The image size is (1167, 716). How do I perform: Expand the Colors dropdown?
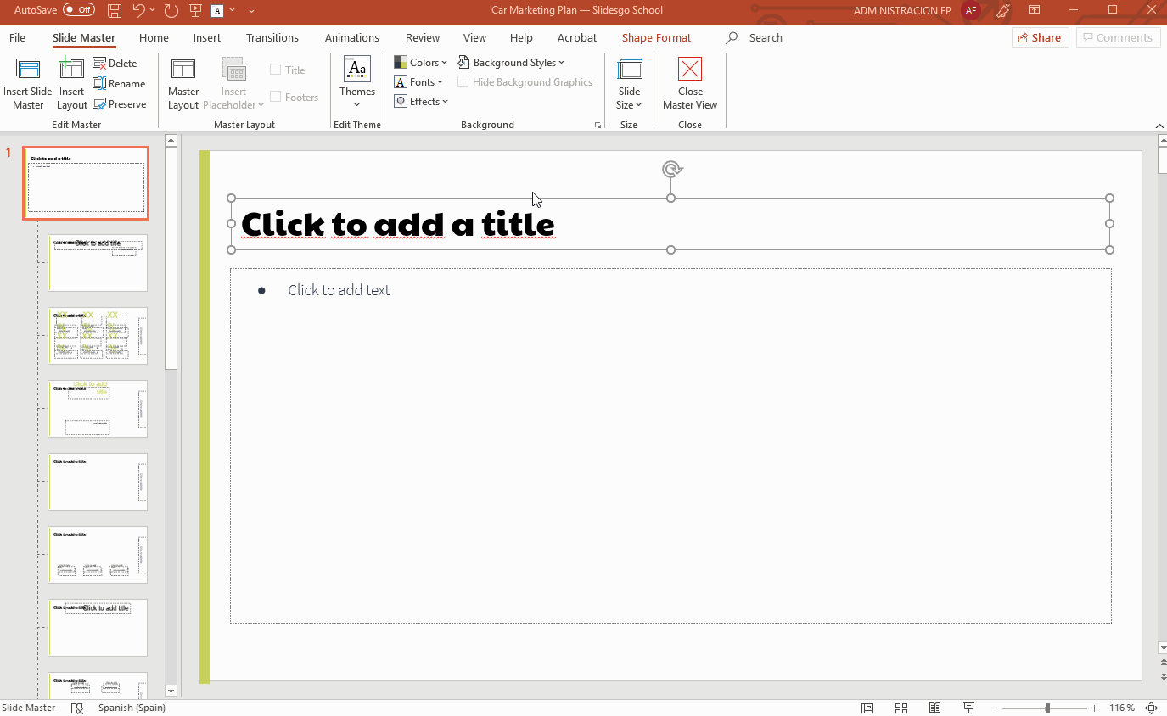(x=420, y=63)
